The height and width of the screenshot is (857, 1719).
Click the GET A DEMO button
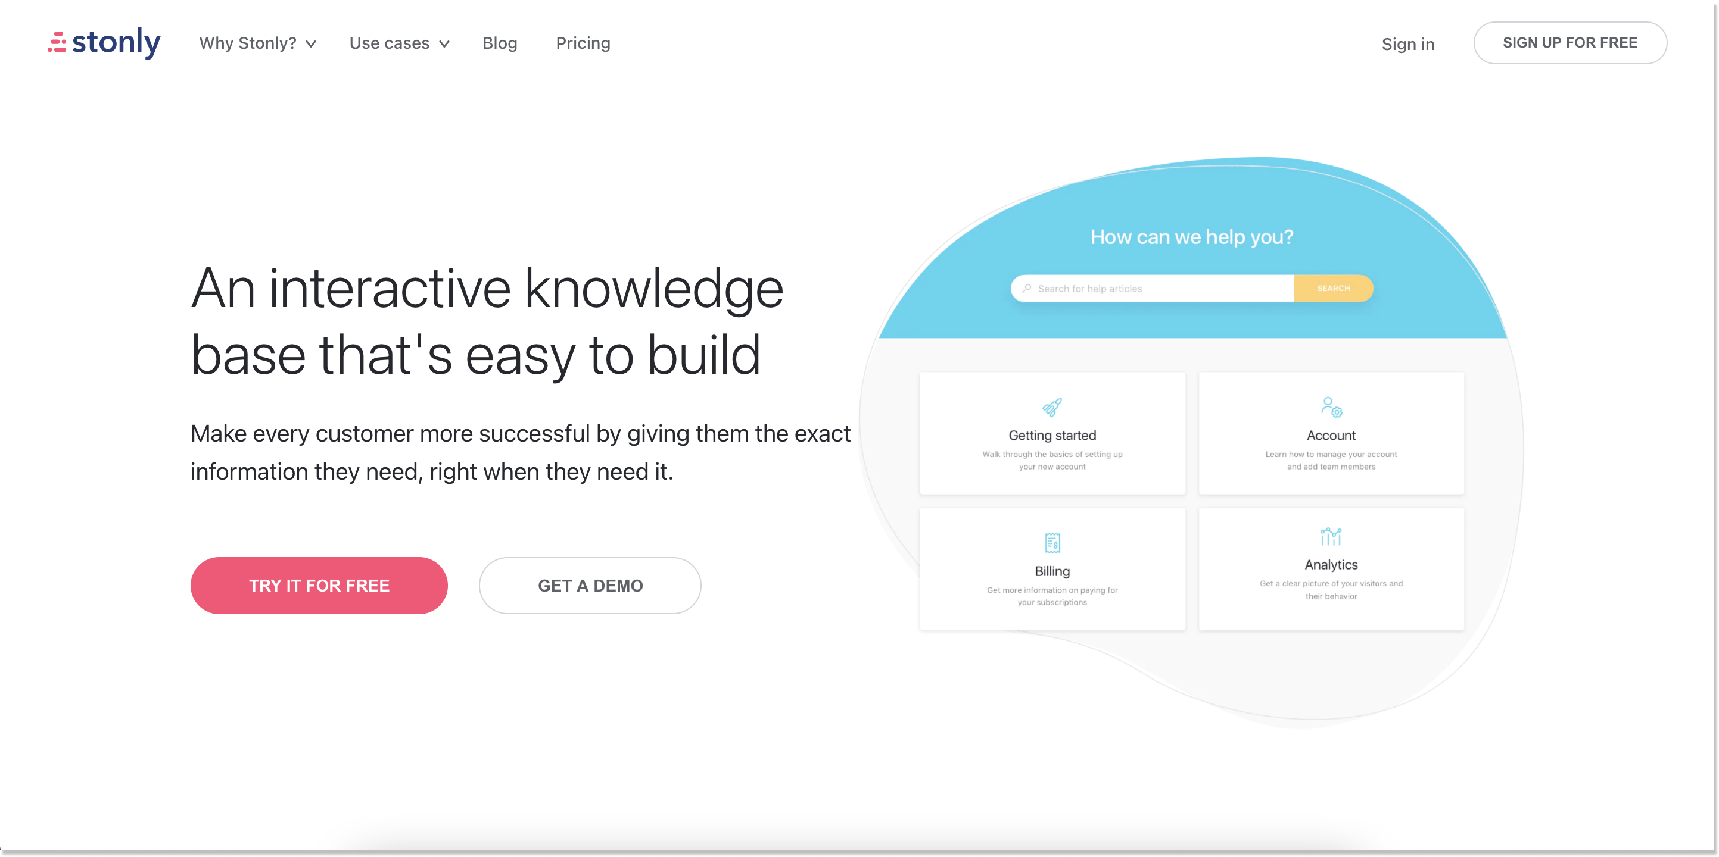pyautogui.click(x=590, y=585)
